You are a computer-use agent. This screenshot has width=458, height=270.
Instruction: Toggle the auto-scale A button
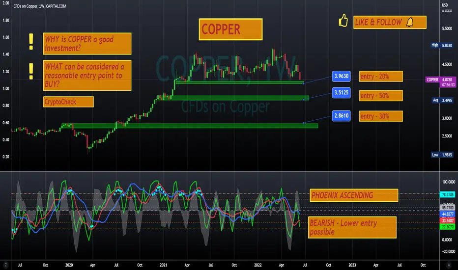click(449, 265)
